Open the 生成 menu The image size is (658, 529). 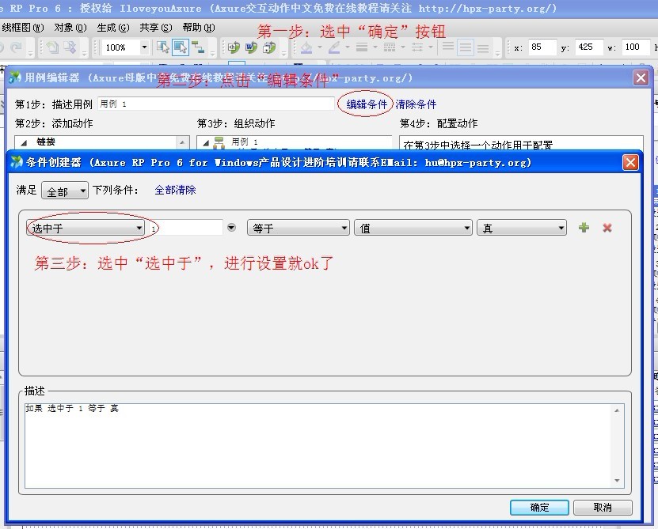(112, 28)
